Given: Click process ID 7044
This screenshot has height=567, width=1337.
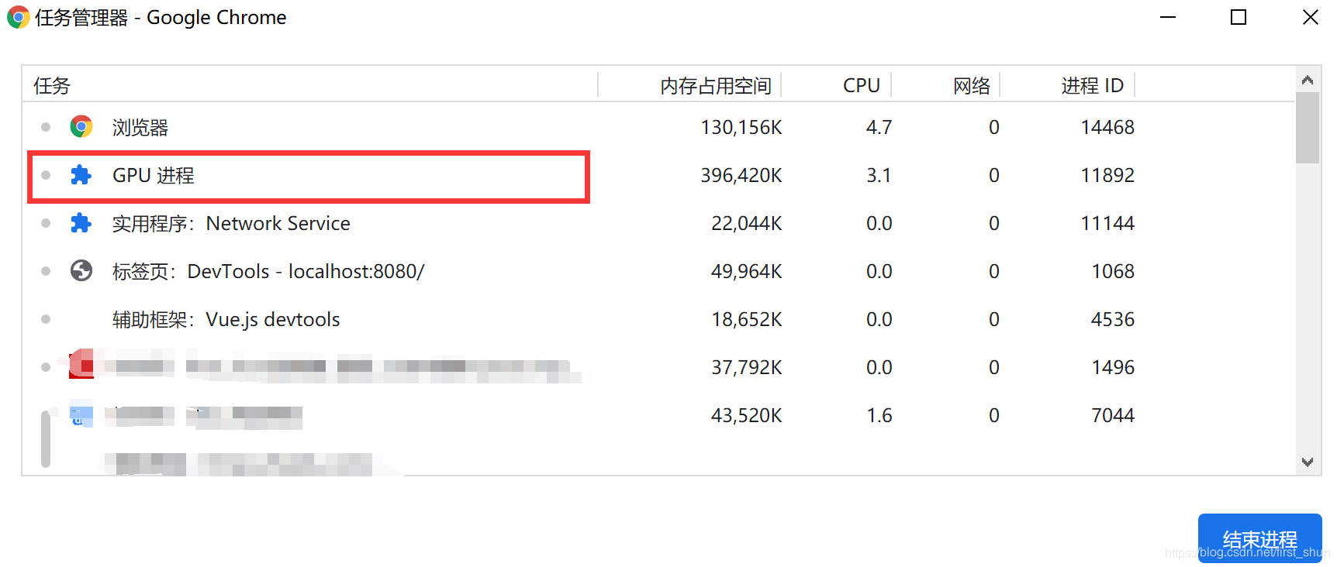Looking at the screenshot, I should tap(1113, 415).
